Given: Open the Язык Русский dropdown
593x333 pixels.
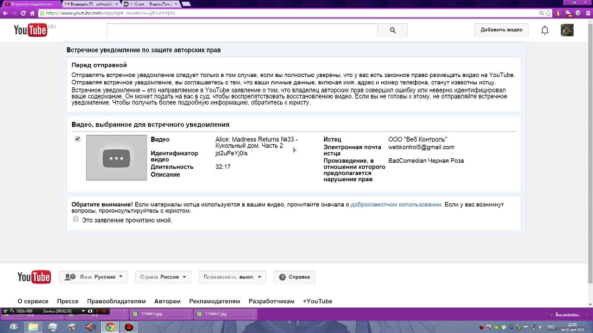Looking at the screenshot, I should [x=93, y=277].
